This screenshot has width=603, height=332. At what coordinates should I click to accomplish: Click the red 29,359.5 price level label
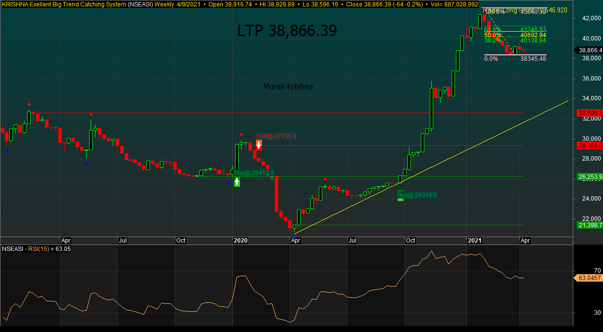590,146
